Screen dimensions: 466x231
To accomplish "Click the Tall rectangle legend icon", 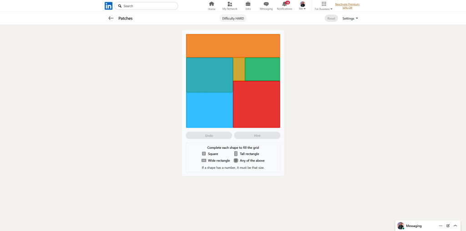I will click(236, 153).
